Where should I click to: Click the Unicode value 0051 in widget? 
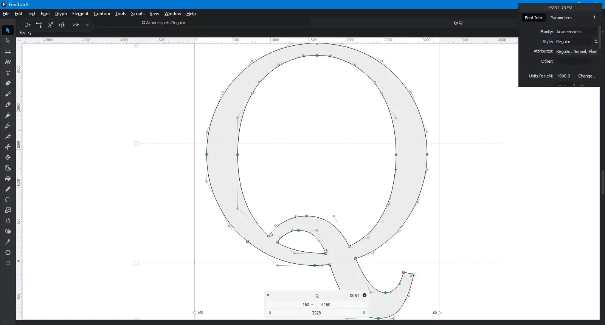[354, 296]
